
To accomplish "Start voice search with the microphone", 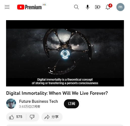I will (x=88, y=7).
